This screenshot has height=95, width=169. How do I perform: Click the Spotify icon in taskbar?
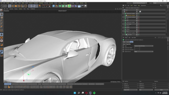pos(94,93)
